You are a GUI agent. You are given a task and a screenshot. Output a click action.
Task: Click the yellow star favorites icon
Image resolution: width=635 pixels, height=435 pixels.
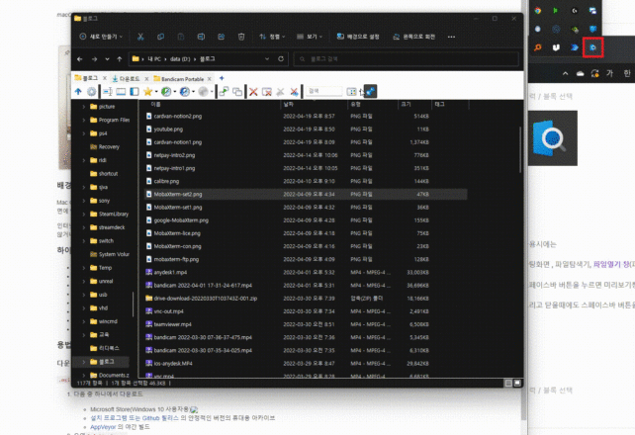tap(147, 91)
